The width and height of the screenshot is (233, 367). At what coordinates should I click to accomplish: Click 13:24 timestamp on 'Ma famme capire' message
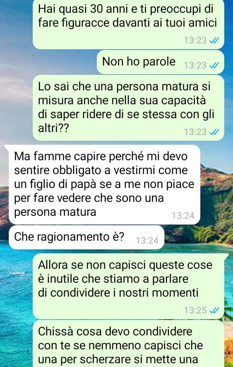183,215
